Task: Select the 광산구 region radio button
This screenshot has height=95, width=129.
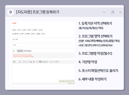Action: tap(33, 30)
